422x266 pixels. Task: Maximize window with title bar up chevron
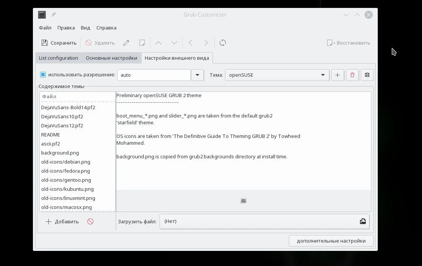coord(357,15)
